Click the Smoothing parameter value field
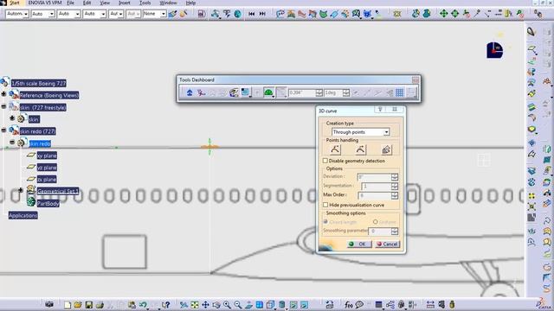This screenshot has width=554, height=311. pos(380,231)
